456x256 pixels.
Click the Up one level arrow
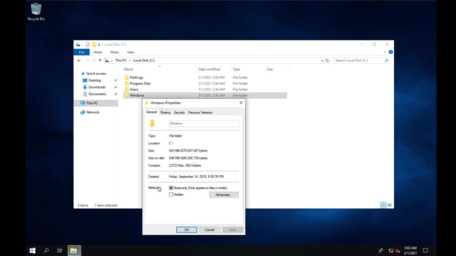100,60
